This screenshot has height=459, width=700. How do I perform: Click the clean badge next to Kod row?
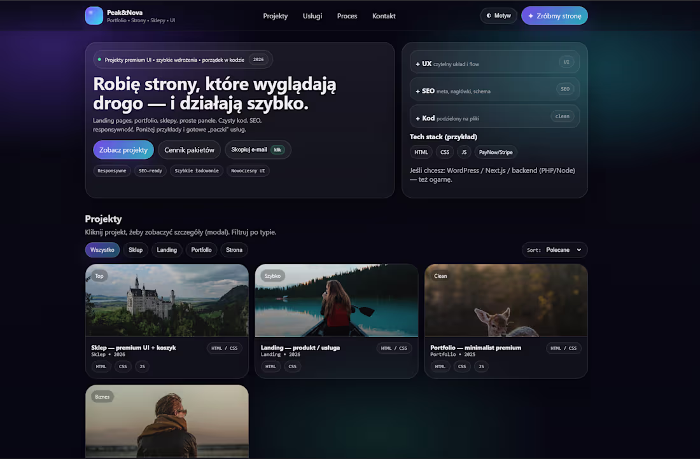tap(562, 116)
